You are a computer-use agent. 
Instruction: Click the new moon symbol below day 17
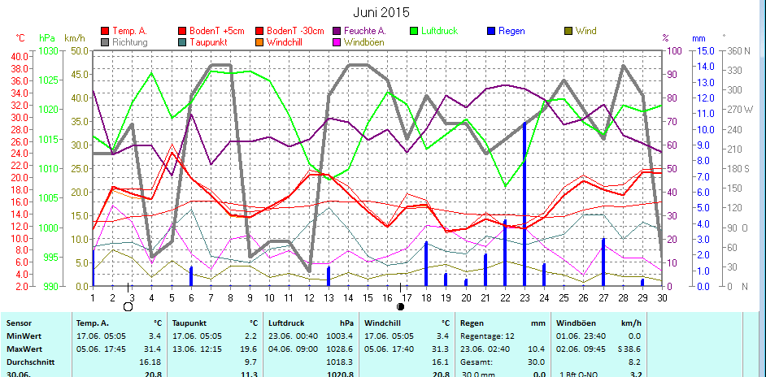tap(401, 306)
